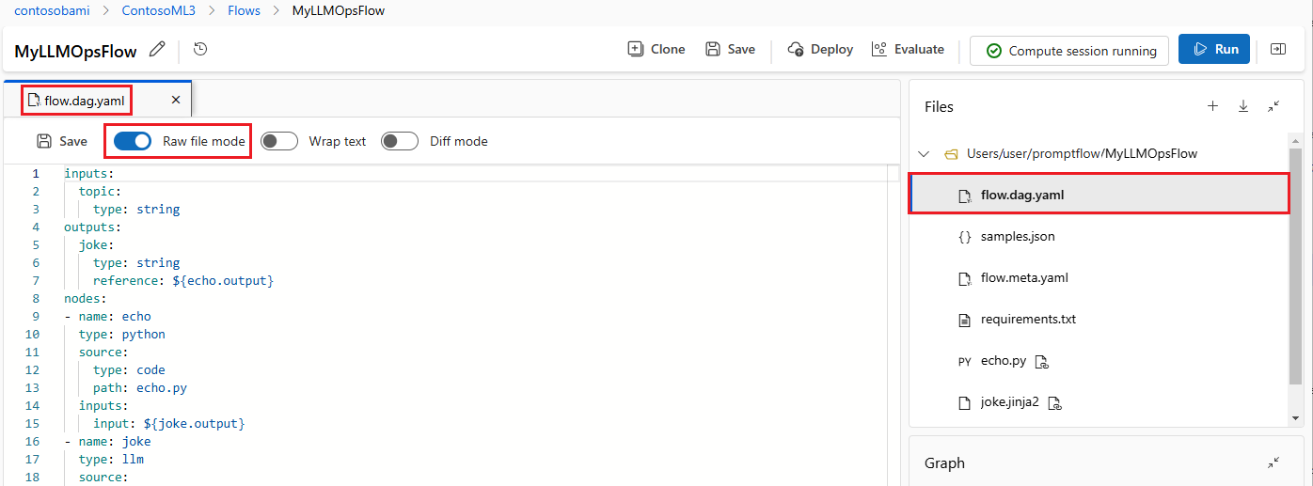Collapse the Files panel
Screen dimensions: 1313x486
pyautogui.click(x=1273, y=106)
